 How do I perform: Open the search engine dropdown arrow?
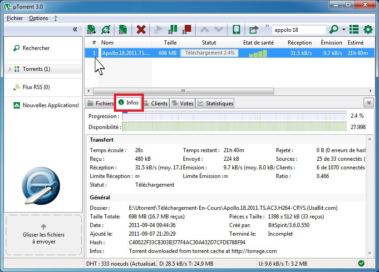click(x=344, y=30)
